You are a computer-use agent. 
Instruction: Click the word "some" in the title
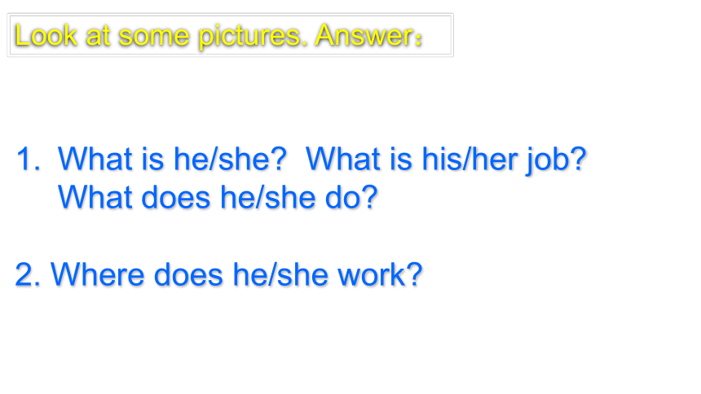tap(154, 37)
